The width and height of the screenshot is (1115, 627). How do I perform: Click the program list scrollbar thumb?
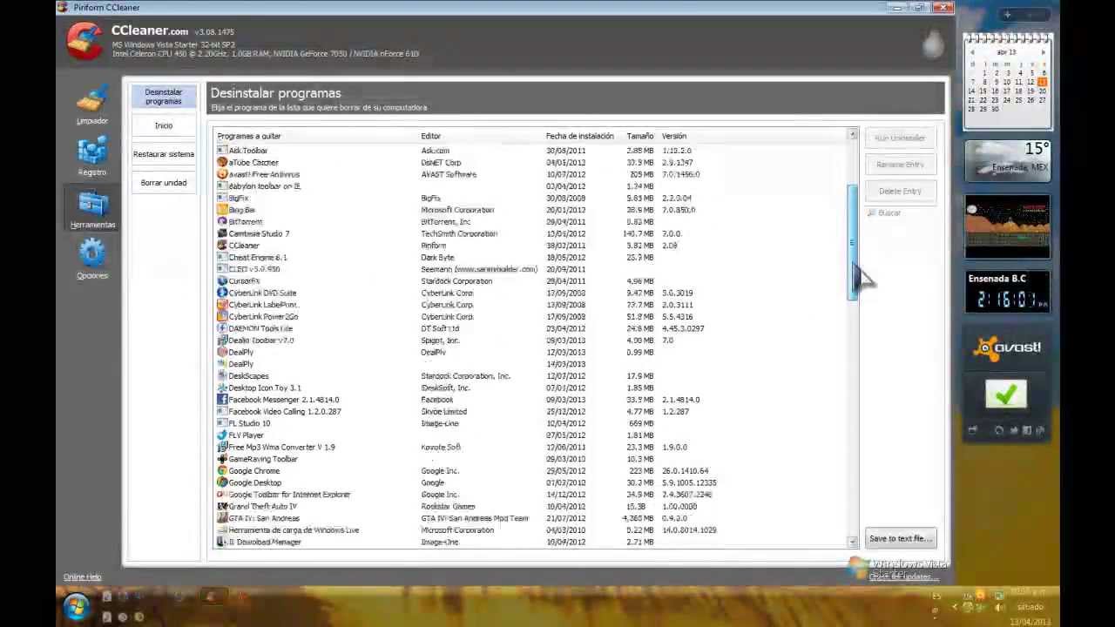853,243
